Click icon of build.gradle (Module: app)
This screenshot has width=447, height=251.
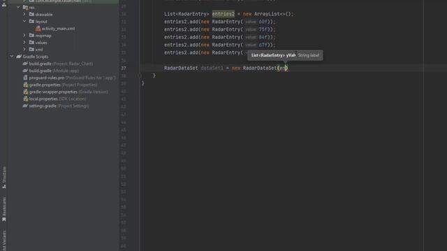(25, 70)
